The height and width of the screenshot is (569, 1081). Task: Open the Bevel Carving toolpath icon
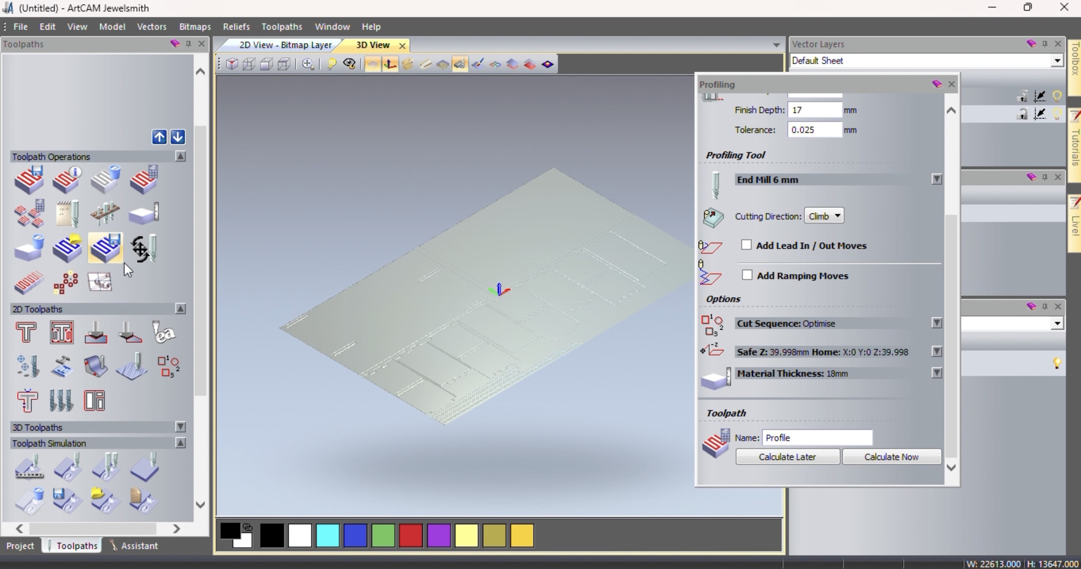[x=130, y=333]
